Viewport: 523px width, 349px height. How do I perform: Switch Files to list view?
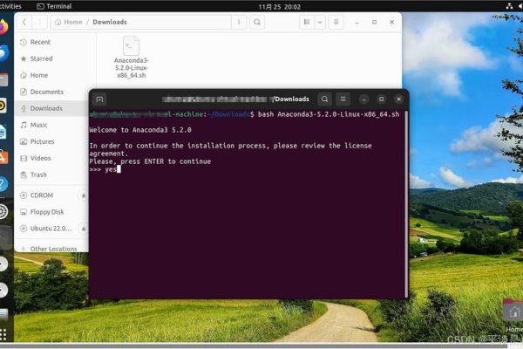point(307,22)
